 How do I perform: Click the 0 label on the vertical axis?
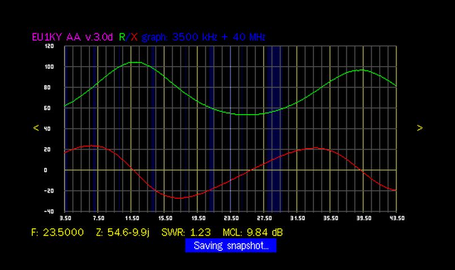pyautogui.click(x=52, y=170)
